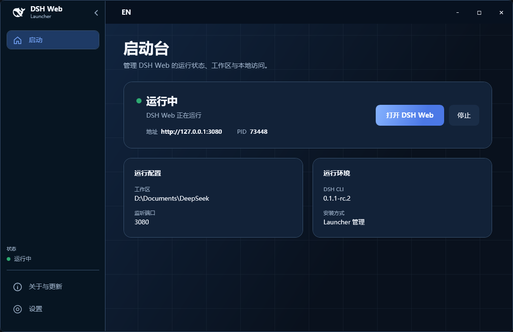Click the Launcher 管理 install method text
The height and width of the screenshot is (332, 513).
pos(344,222)
